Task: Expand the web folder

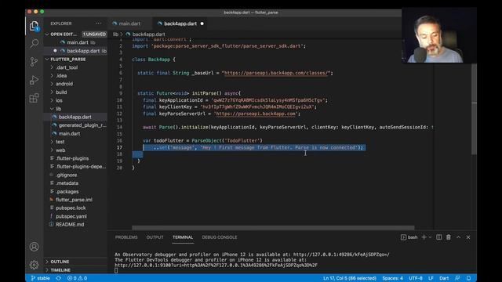Action: pos(60,150)
